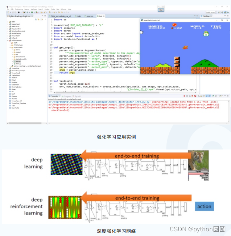The height and width of the screenshot is (236, 231).
Task: Select the Progress tab
Action: click(x=66, y=96)
